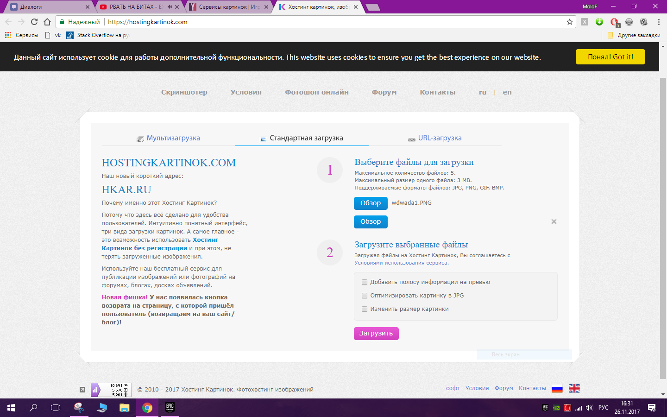Viewport: 667px width, 417px height.
Task: Click the pink 'Загрузить' upload button
Action: coord(376,334)
